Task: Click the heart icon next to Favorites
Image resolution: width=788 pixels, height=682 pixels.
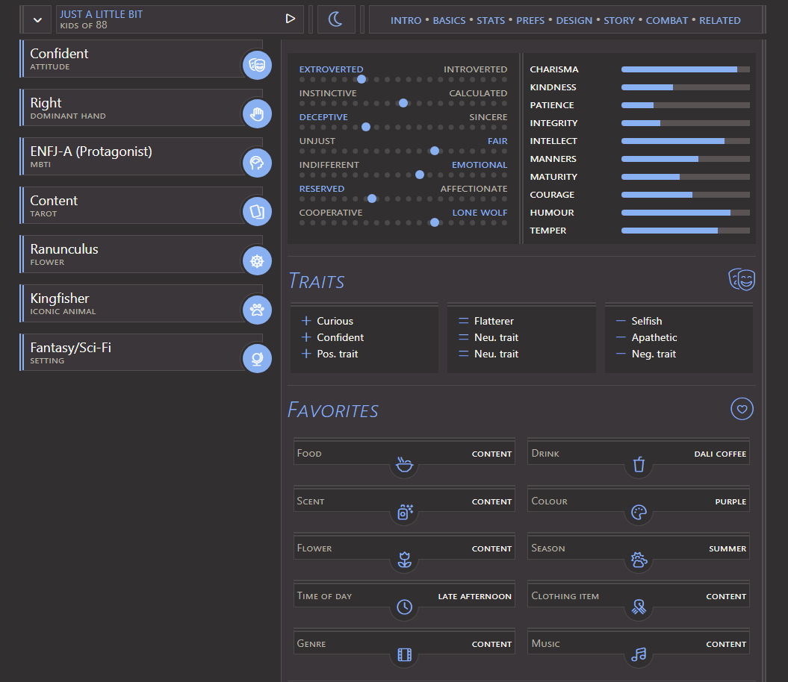Action: coord(742,409)
